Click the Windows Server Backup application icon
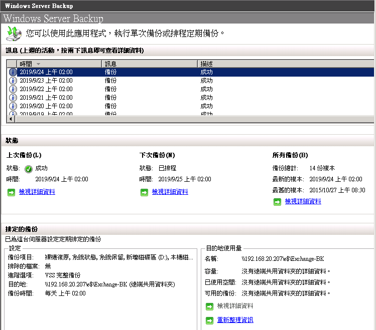The height and width of the screenshot is (330, 376). 14,34
